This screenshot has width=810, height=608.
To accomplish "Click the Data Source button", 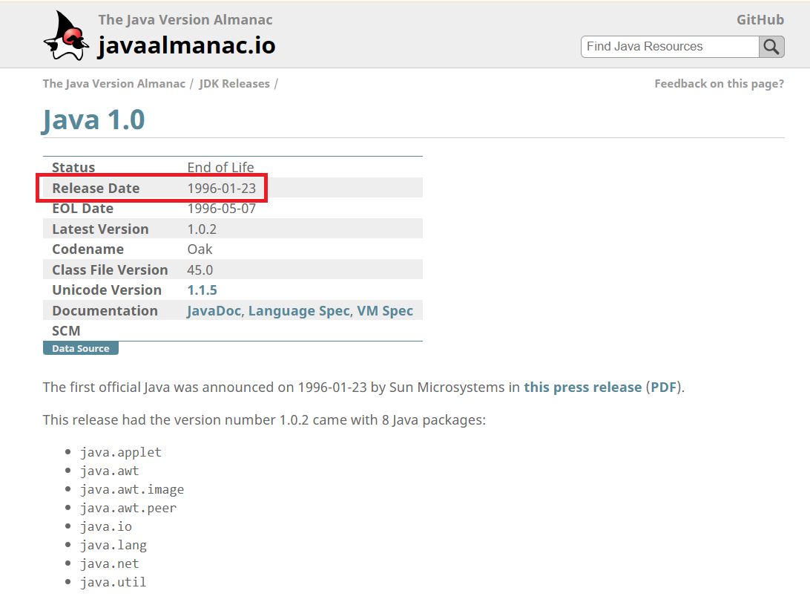I will (x=81, y=348).
